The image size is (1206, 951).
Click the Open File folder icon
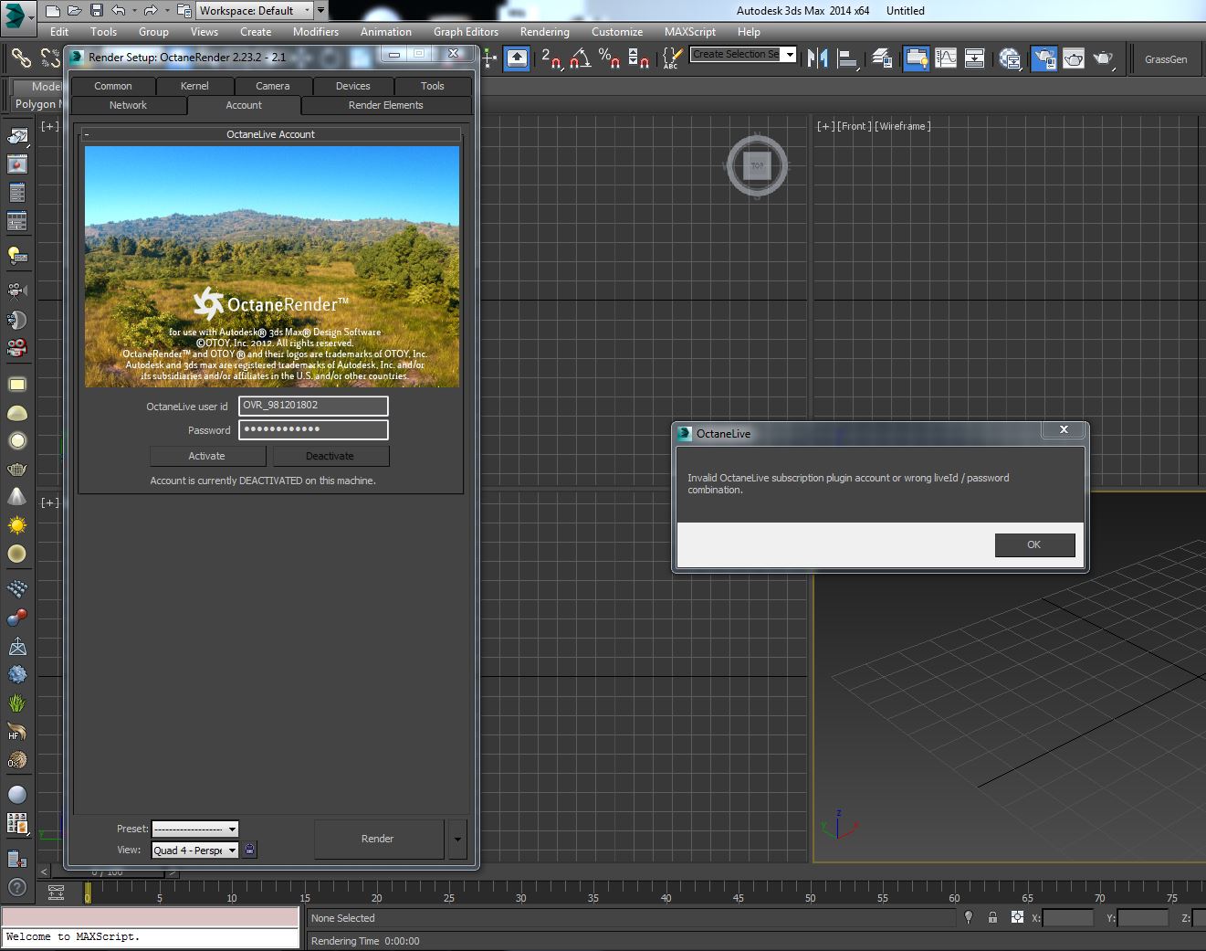click(74, 11)
